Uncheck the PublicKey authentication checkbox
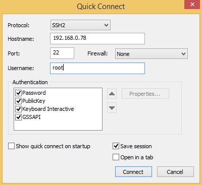Image resolution: width=202 pixels, height=185 pixels. [x=18, y=101]
